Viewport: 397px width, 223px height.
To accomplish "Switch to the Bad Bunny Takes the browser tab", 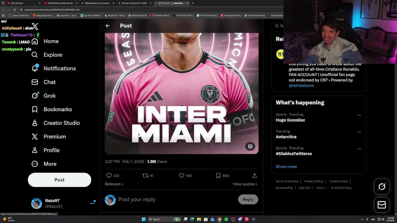I will pyautogui.click(x=60, y=3).
